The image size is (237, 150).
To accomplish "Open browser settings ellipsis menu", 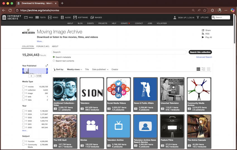I will tap(226, 10).
